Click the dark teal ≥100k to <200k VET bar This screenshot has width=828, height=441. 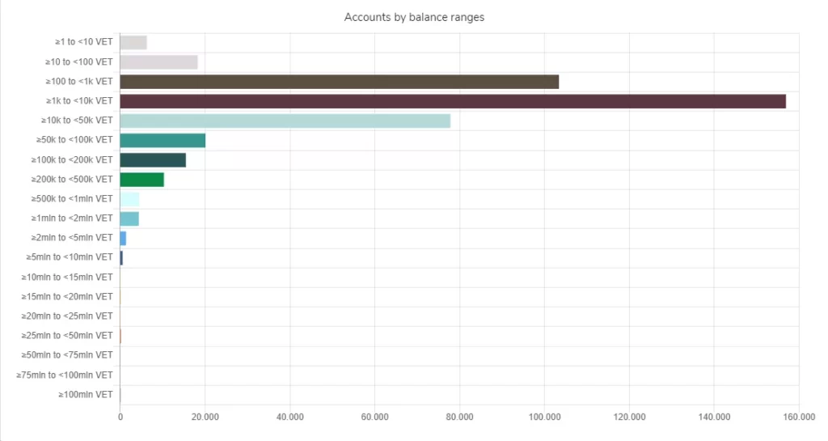(x=153, y=160)
